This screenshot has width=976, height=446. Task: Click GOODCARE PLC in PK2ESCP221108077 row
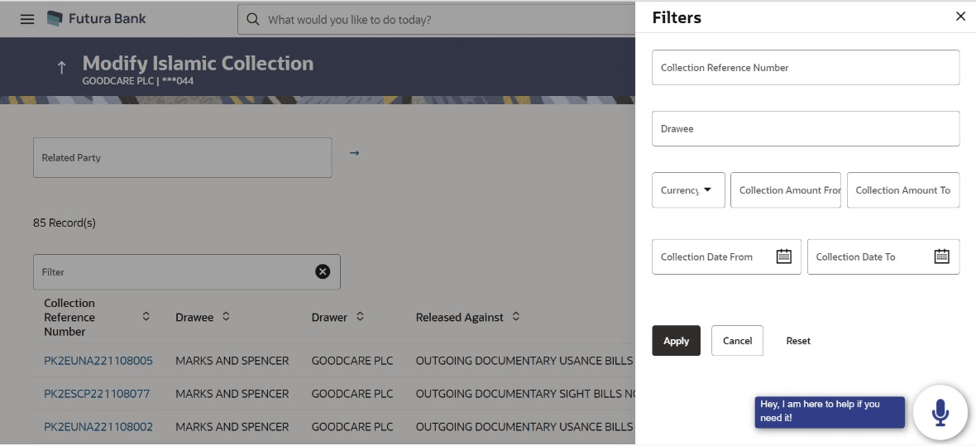click(x=352, y=394)
